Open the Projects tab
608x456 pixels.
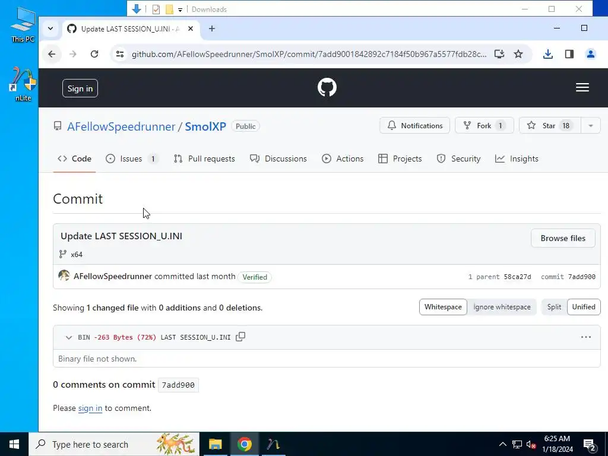pyautogui.click(x=400, y=159)
